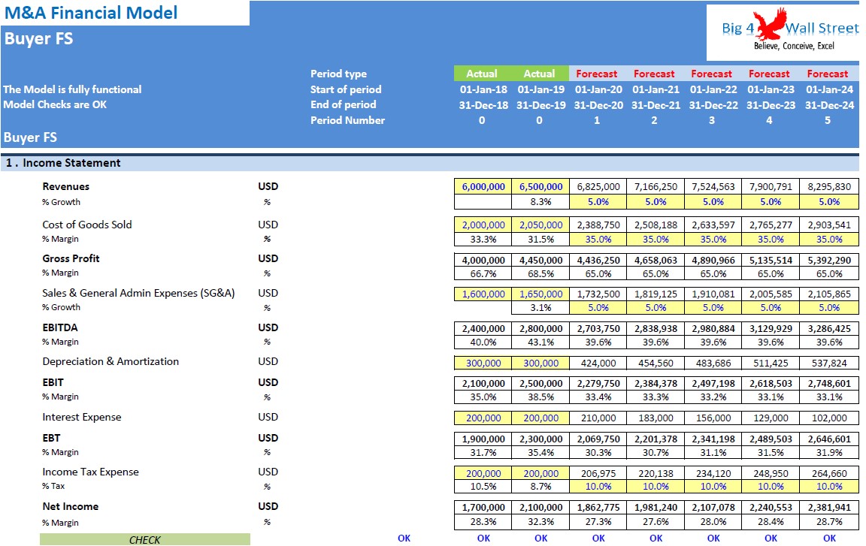Select the M&A Financial Model title
This screenshot has height=546, width=866.
click(91, 13)
